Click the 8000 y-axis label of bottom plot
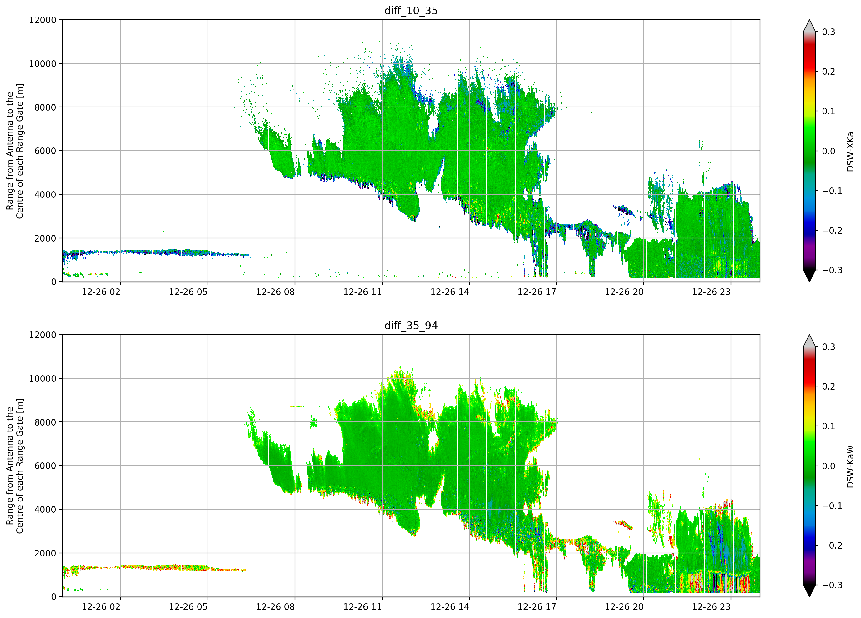This screenshot has height=618, width=861. pos(45,422)
